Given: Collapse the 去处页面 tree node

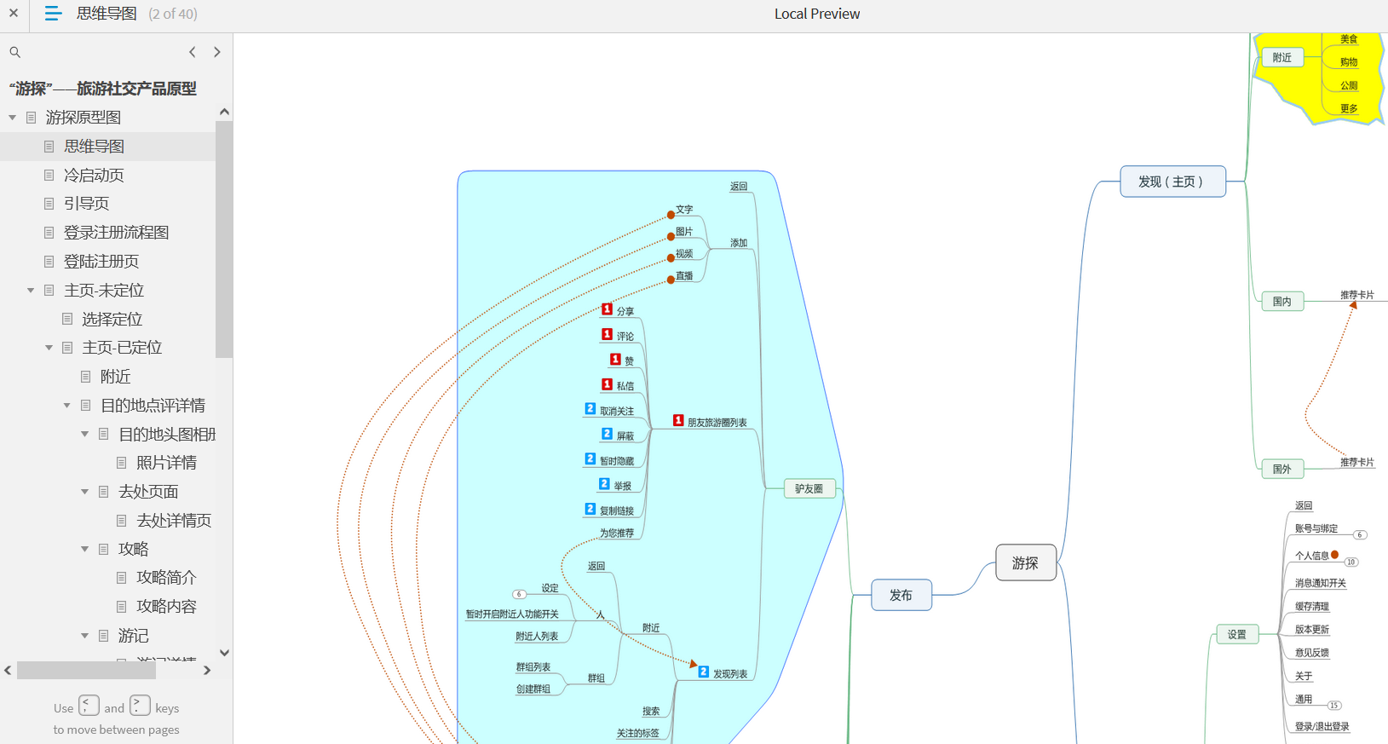Looking at the screenshot, I should 85,492.
